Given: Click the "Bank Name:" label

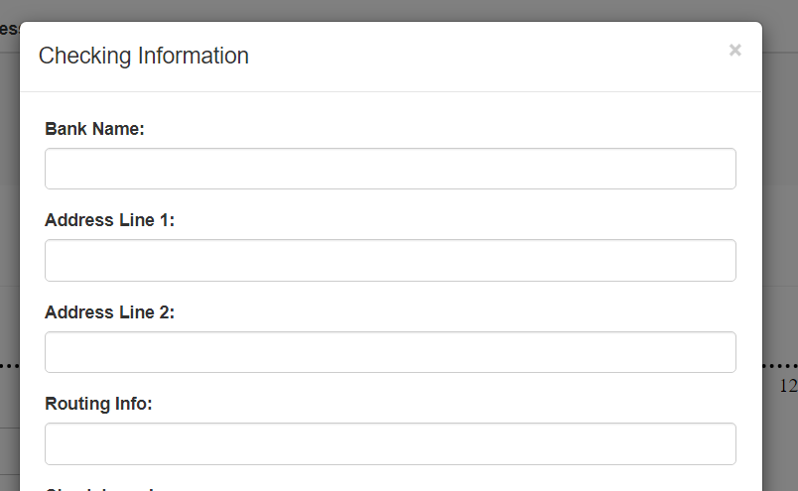Looking at the screenshot, I should [x=94, y=129].
